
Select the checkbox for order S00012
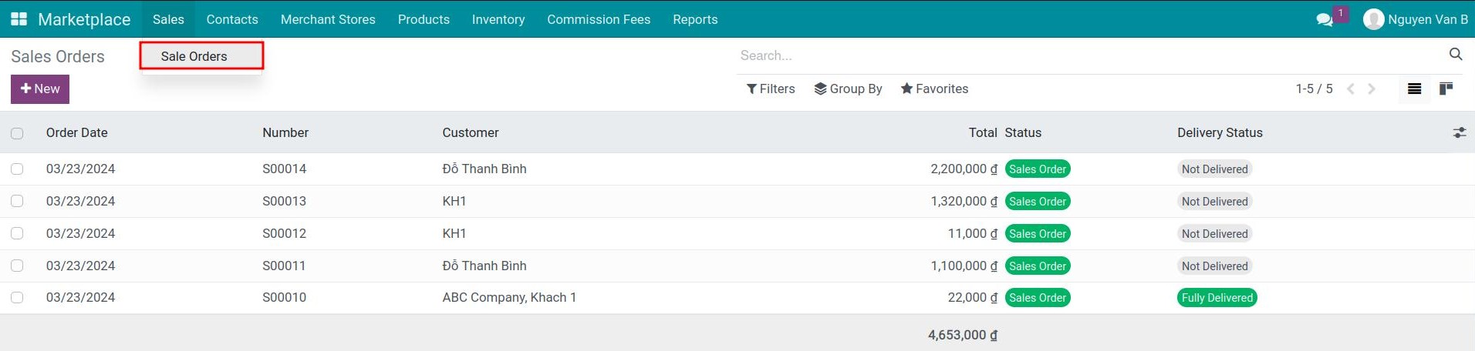point(17,234)
